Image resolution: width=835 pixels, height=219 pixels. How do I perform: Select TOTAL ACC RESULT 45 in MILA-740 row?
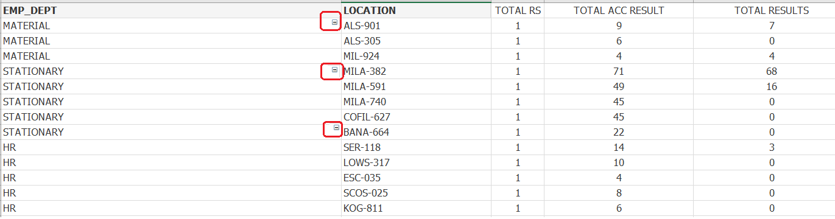[619, 102]
